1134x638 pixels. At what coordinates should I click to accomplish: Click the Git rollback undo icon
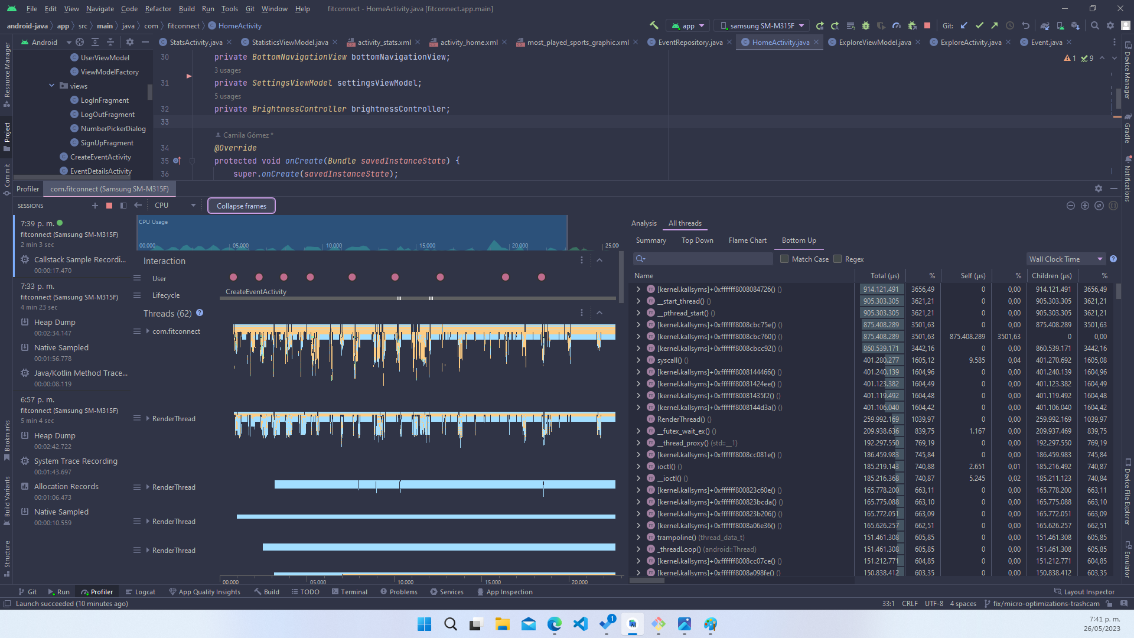[1025, 25]
